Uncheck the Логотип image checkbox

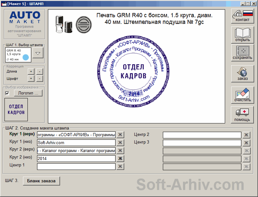pyautogui.click(x=7, y=93)
